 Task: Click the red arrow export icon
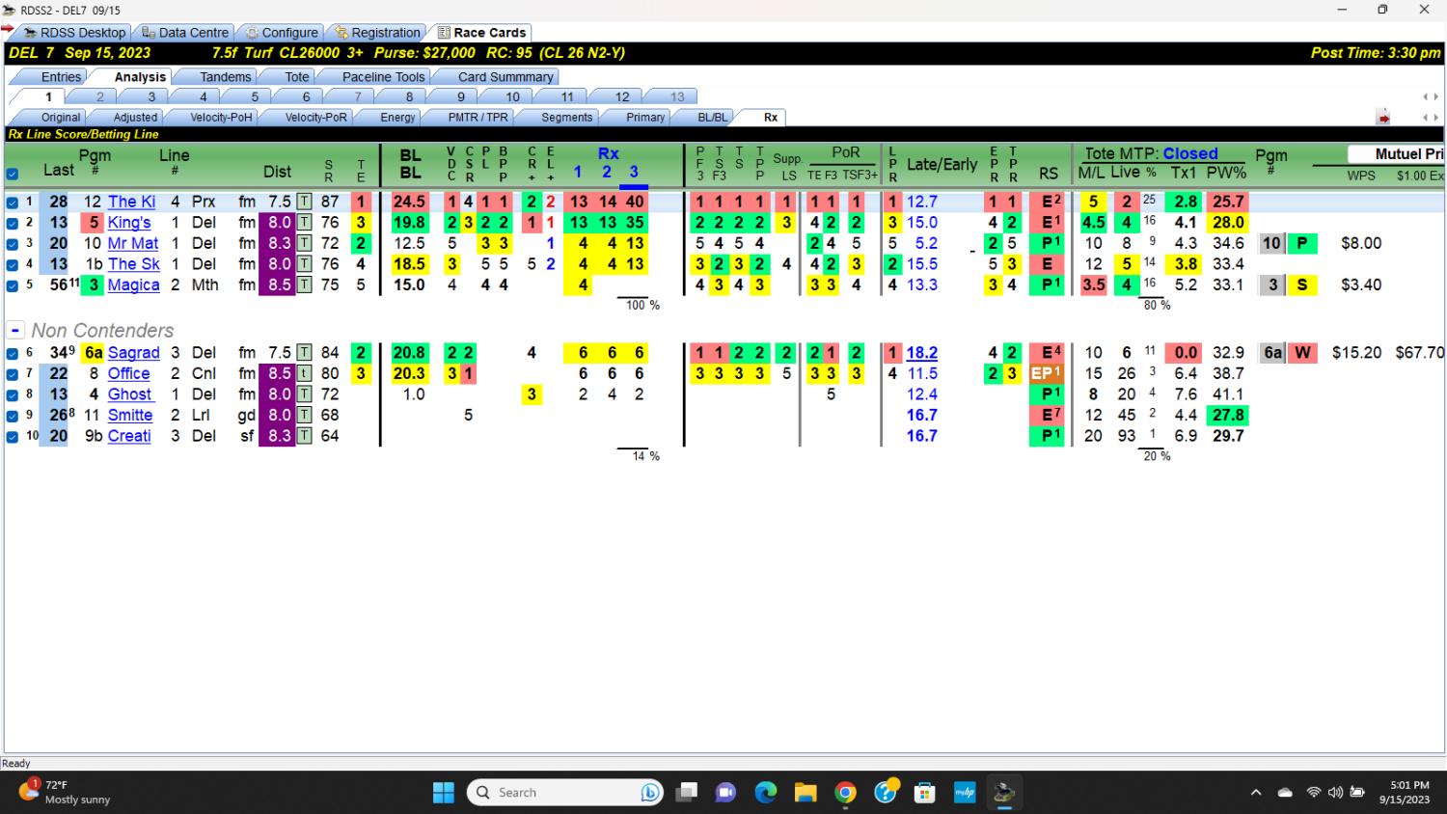click(1383, 118)
